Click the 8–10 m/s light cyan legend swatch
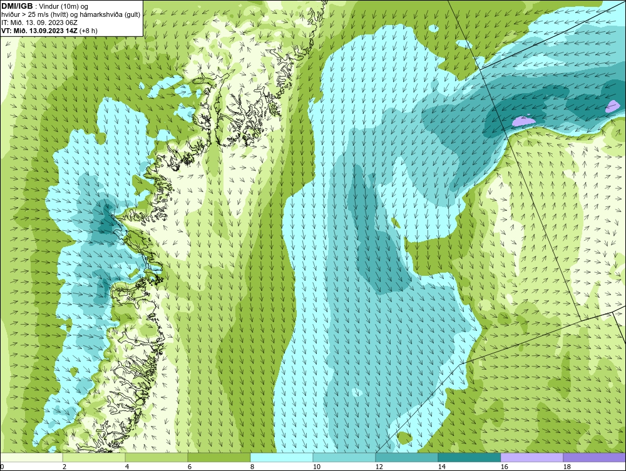 [282, 457]
